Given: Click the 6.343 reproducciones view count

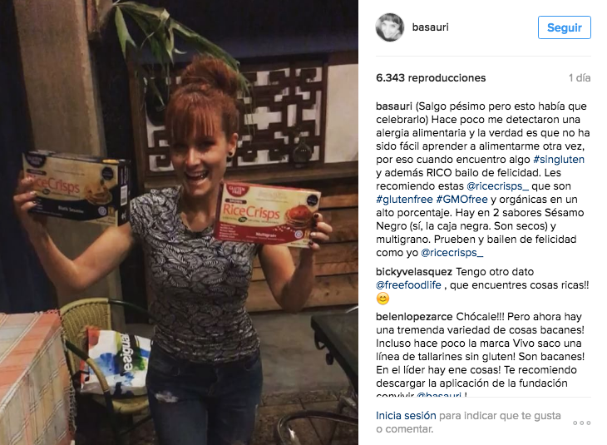Looking at the screenshot, I should pos(431,78).
